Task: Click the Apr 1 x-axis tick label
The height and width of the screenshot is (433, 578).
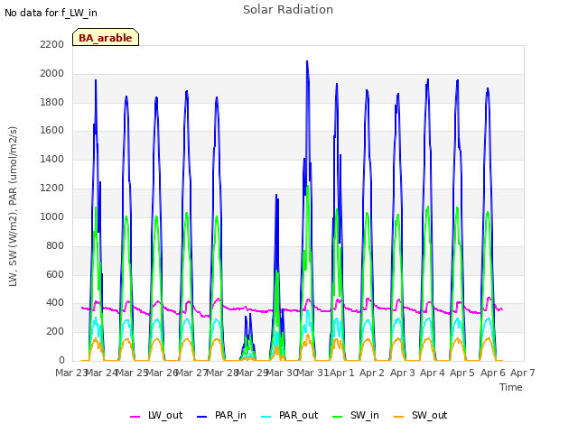Action: click(x=341, y=373)
